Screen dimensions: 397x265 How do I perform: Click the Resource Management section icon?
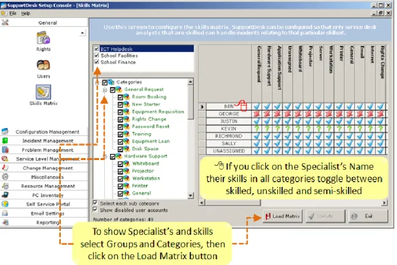coord(5,186)
